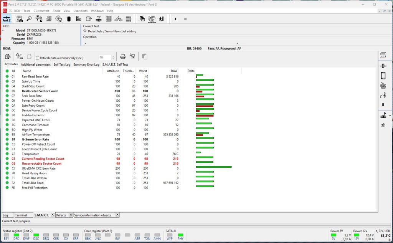
Task: Click the pause icon in right sidebar
Action: 383,105
